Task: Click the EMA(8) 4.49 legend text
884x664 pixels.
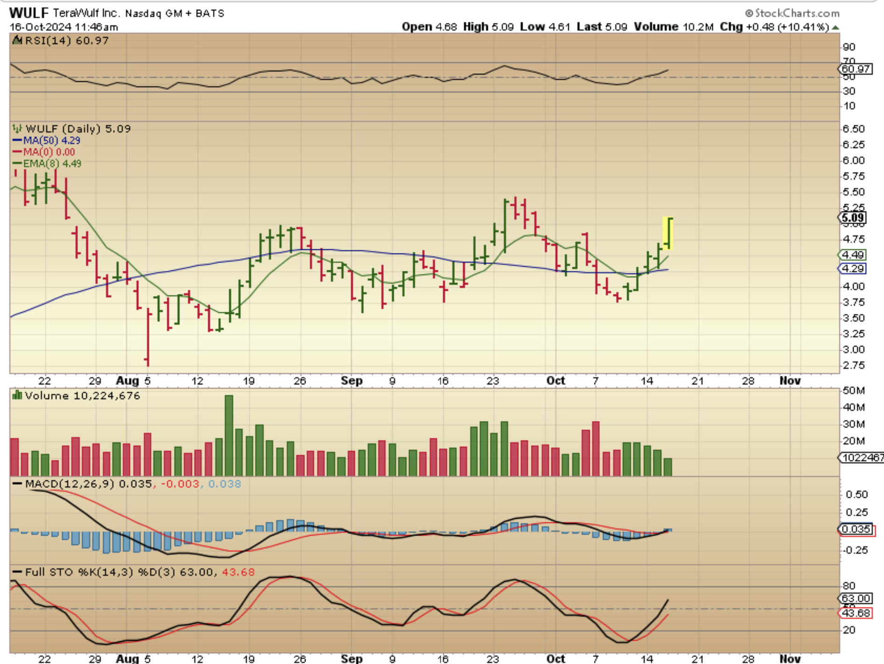Action: [52, 163]
